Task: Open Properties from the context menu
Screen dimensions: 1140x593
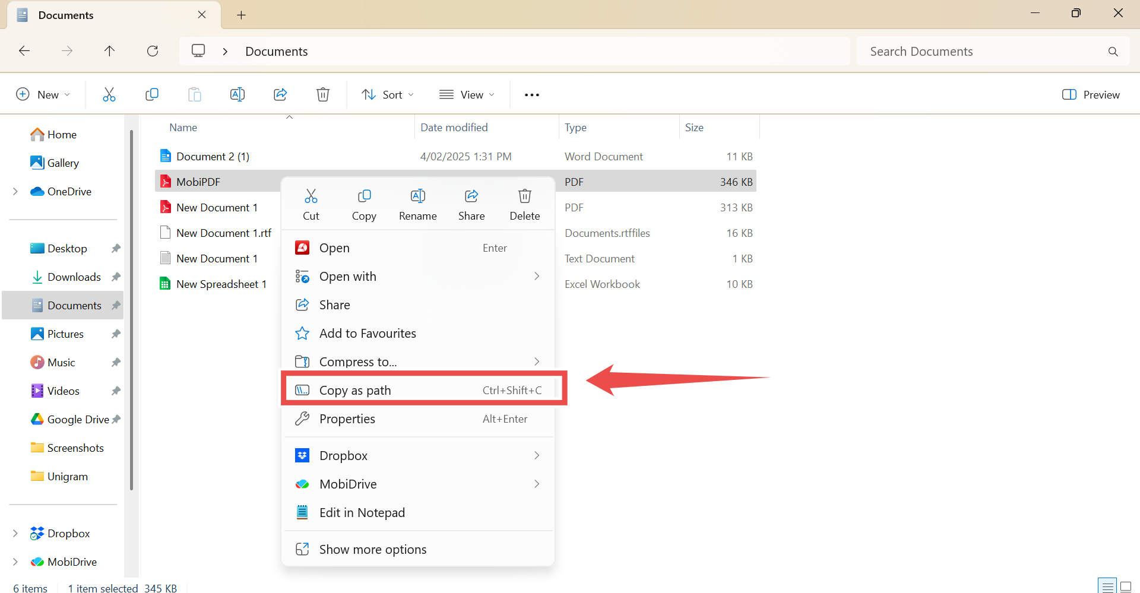Action: pos(418,419)
